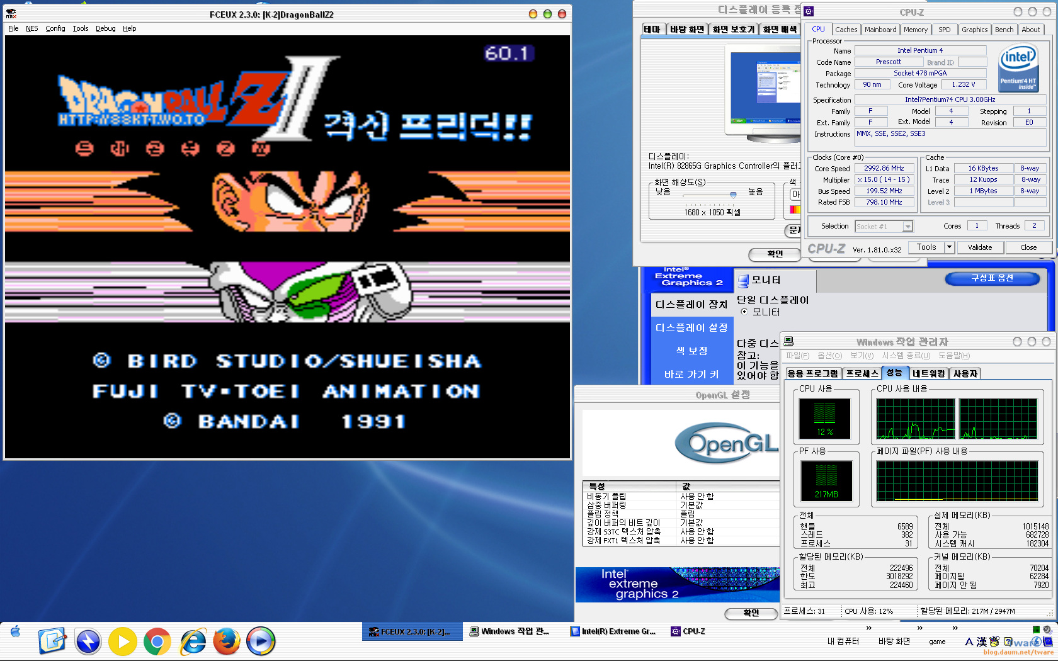Click the Validate button in CPU-Z

click(979, 247)
